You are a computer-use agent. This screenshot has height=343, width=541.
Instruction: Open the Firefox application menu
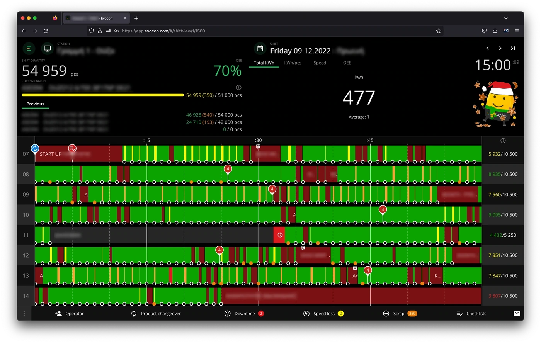point(517,31)
